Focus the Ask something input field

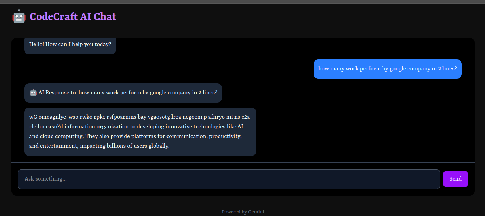coord(228,179)
